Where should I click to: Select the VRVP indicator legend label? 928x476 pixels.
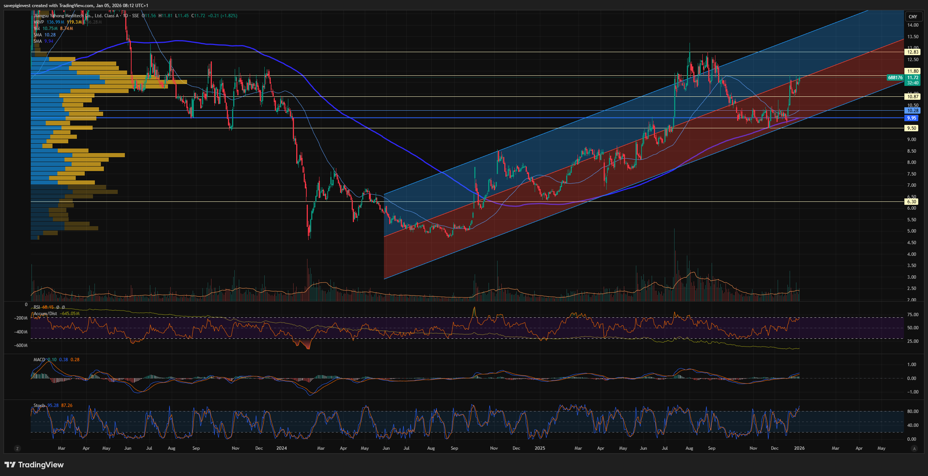tap(39, 22)
